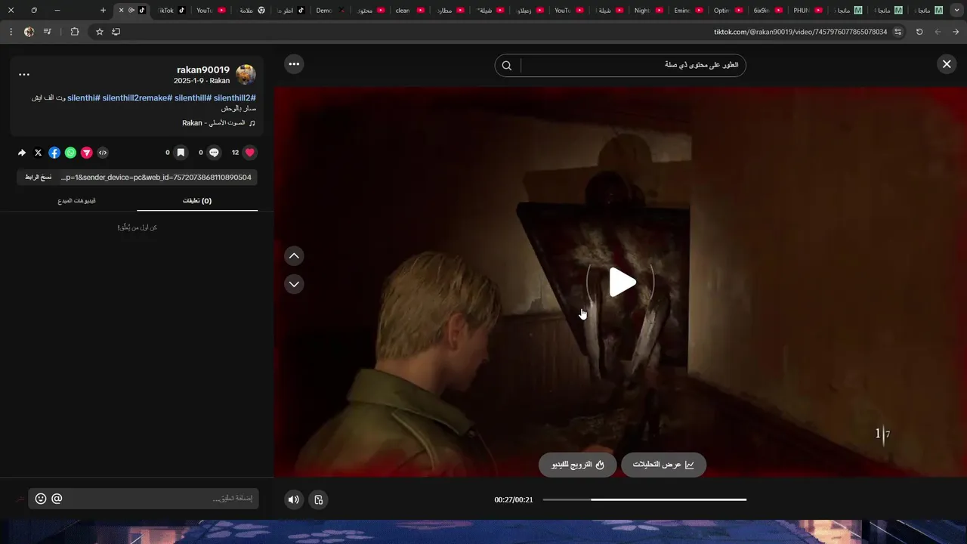The height and width of the screenshot is (544, 967).
Task: Share the video on X
Action: coord(39,153)
